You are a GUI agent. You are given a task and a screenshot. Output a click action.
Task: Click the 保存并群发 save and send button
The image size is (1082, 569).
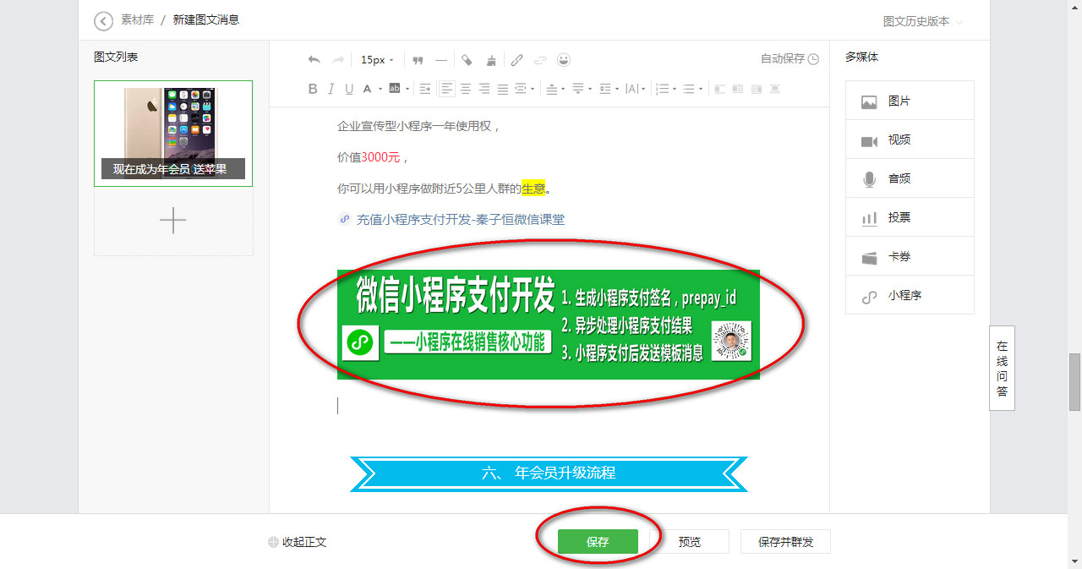tap(785, 542)
